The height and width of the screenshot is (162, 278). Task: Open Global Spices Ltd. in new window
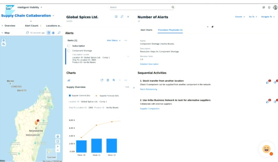click(x=116, y=17)
